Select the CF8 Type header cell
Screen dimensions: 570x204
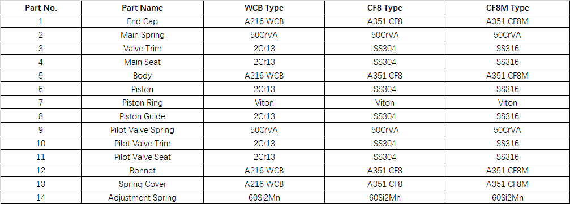385,7
